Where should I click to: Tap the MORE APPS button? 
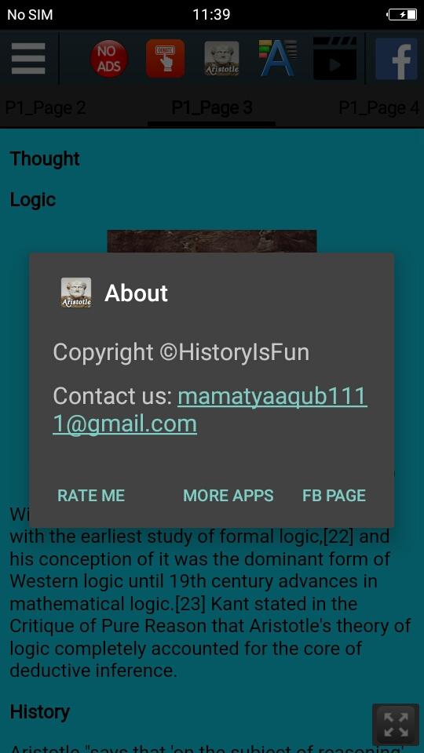(x=228, y=496)
